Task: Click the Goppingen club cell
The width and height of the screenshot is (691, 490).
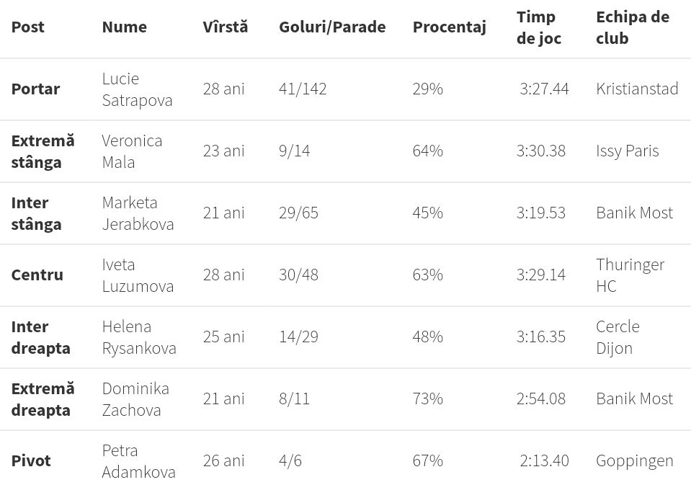Action: (x=634, y=461)
